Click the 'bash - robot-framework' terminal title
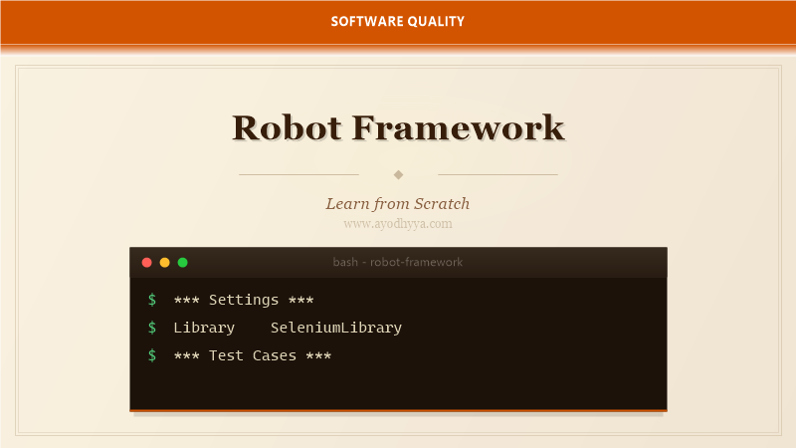Image resolution: width=796 pixels, height=448 pixels. pyautogui.click(x=398, y=262)
